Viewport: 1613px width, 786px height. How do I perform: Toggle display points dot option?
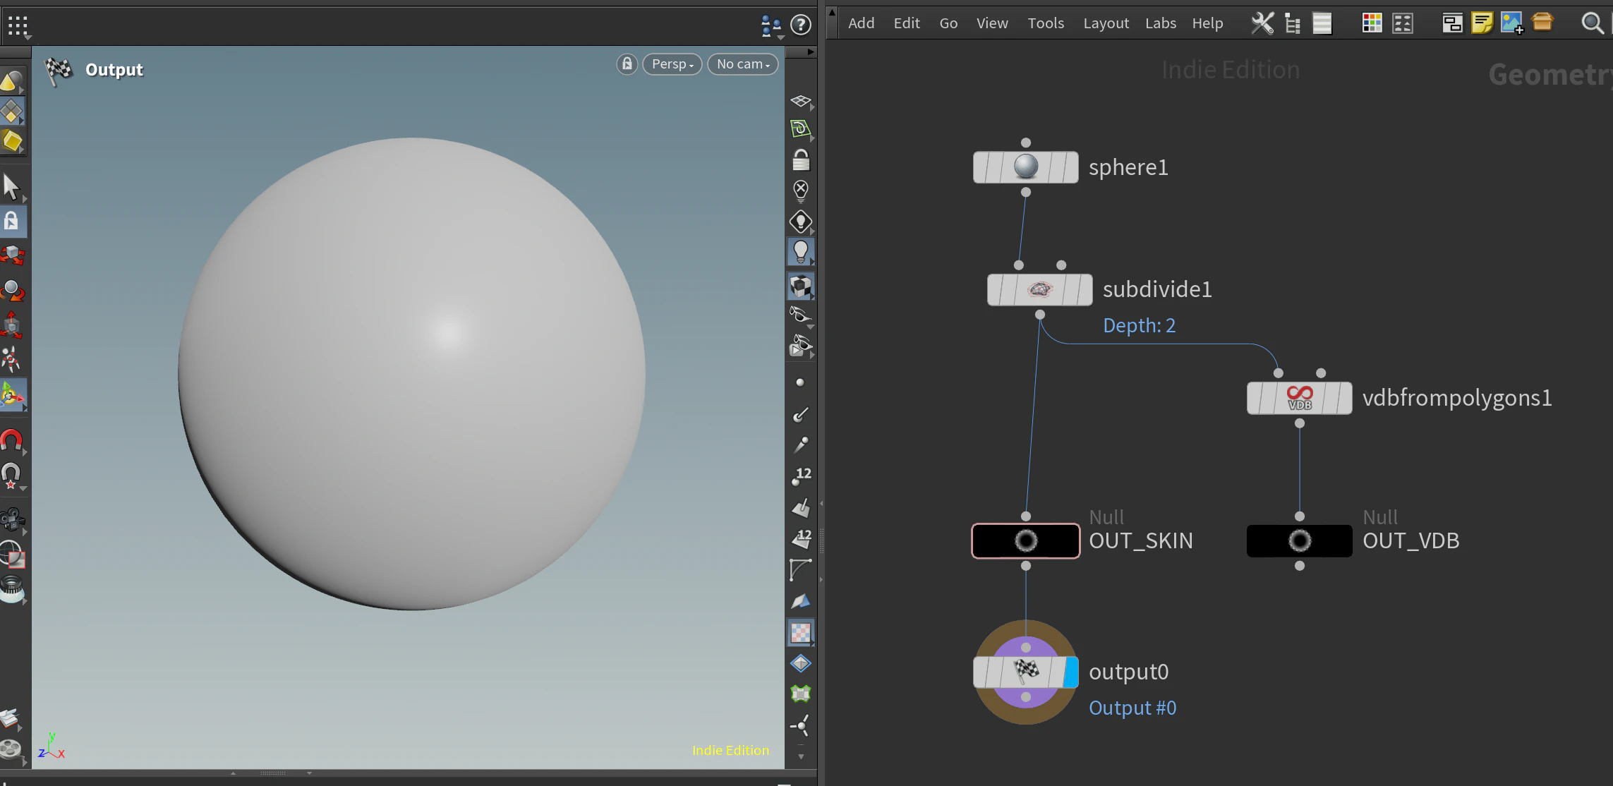799,382
